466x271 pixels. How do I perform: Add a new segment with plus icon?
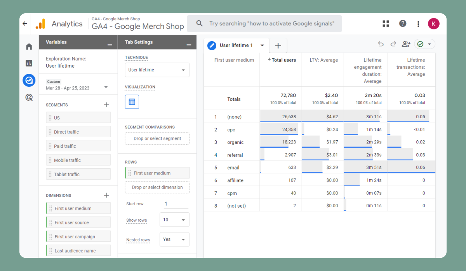point(106,105)
